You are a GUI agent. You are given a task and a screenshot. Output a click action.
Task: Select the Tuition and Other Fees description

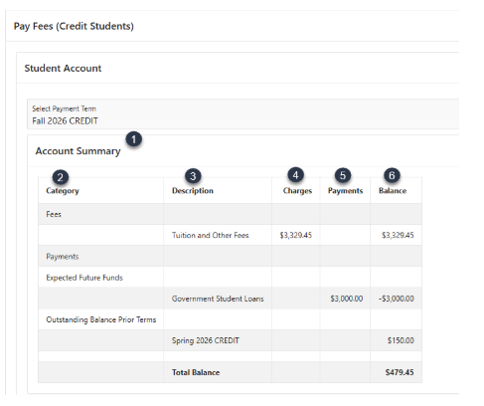210,235
